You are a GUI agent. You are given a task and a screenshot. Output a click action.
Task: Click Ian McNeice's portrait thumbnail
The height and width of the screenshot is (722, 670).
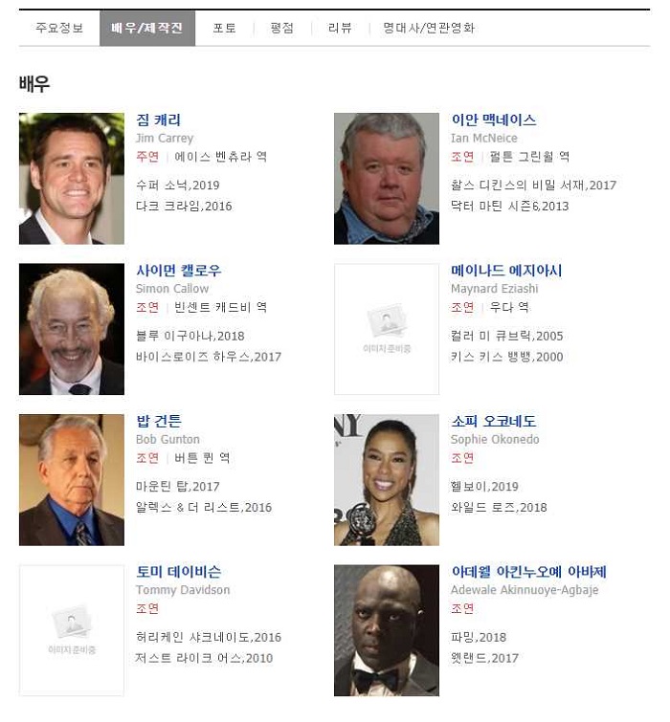[386, 179]
